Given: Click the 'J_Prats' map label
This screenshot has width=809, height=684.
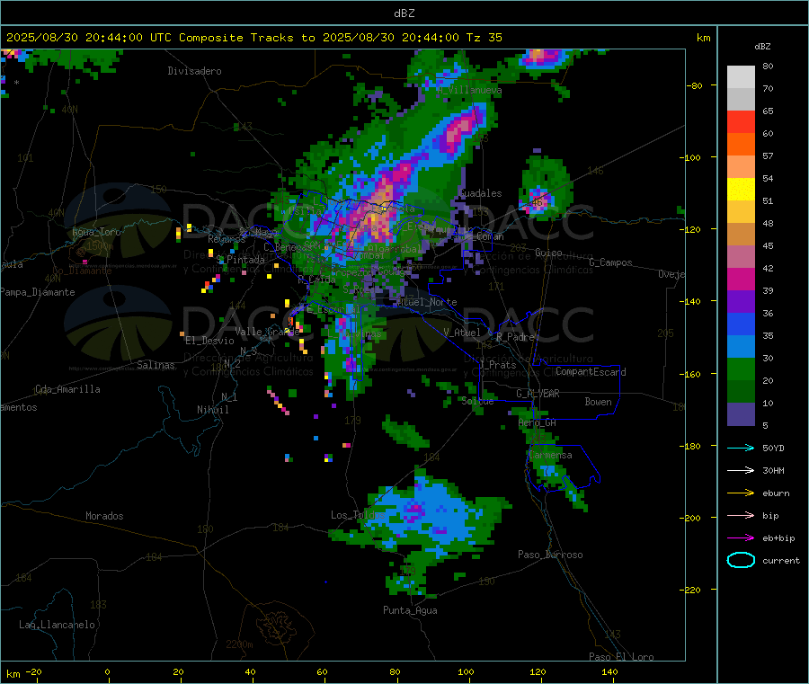Looking at the screenshot, I should coord(498,365).
